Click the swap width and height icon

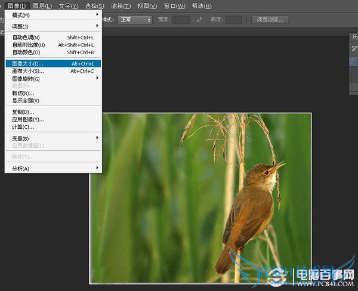click(199, 20)
